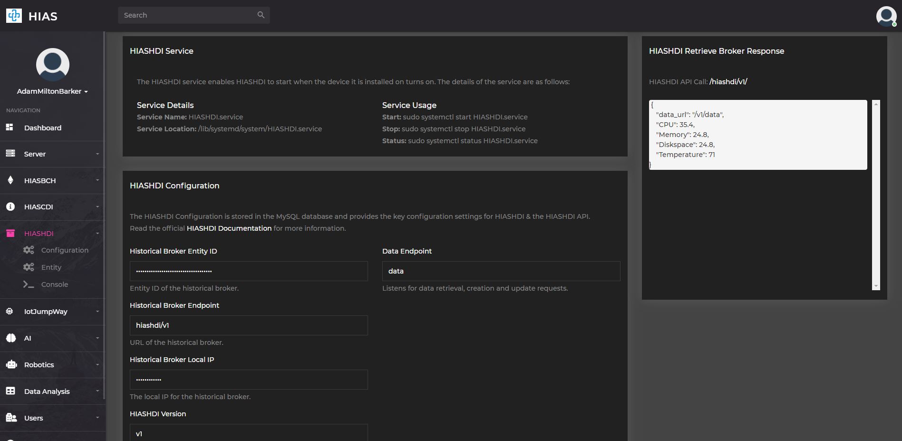The width and height of the screenshot is (902, 441).
Task: Click the Configuration gears icon
Action: click(x=29, y=250)
